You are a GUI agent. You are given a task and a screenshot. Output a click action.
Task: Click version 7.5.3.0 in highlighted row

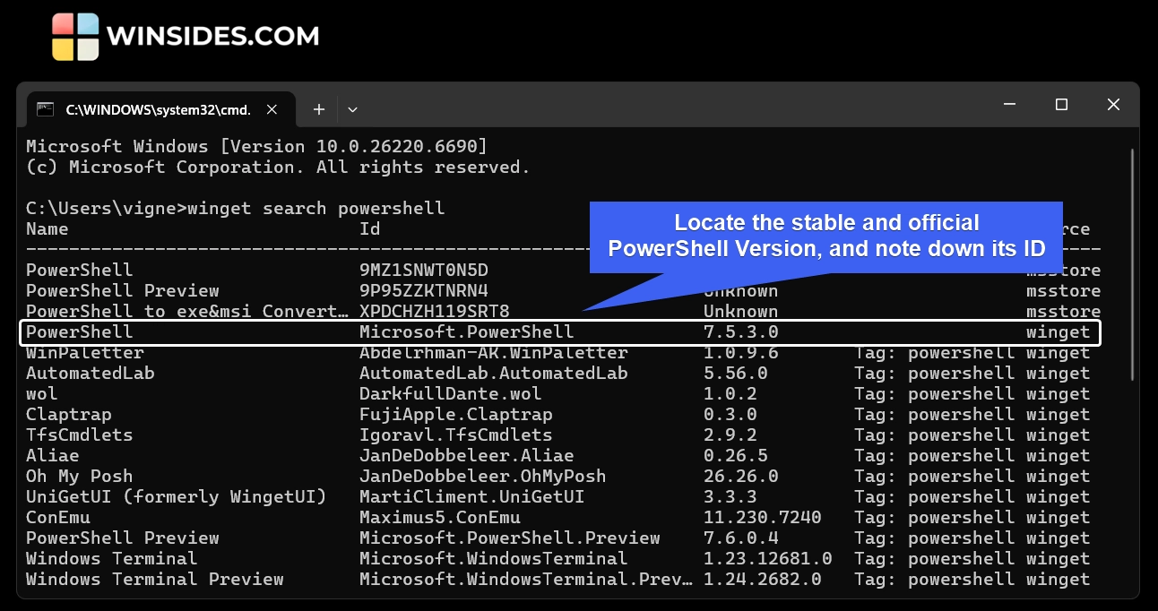741,332
